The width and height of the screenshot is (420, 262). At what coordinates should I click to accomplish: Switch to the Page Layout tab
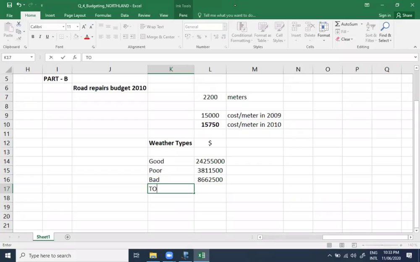[75, 15]
